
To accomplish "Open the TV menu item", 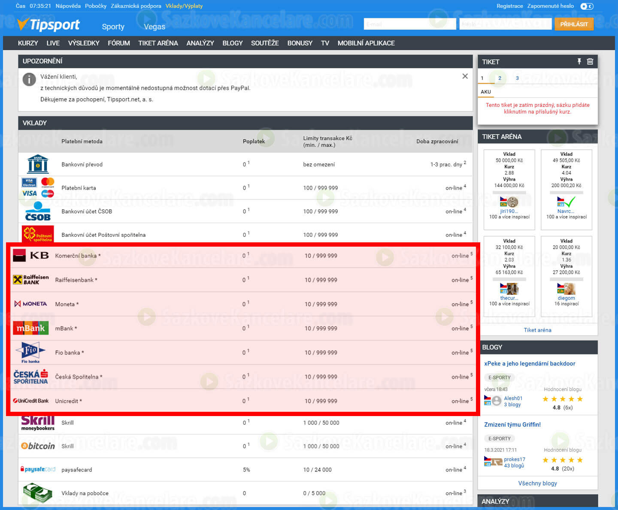I will (x=325, y=43).
